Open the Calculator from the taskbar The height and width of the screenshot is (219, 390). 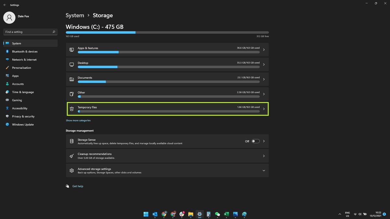click(x=208, y=214)
